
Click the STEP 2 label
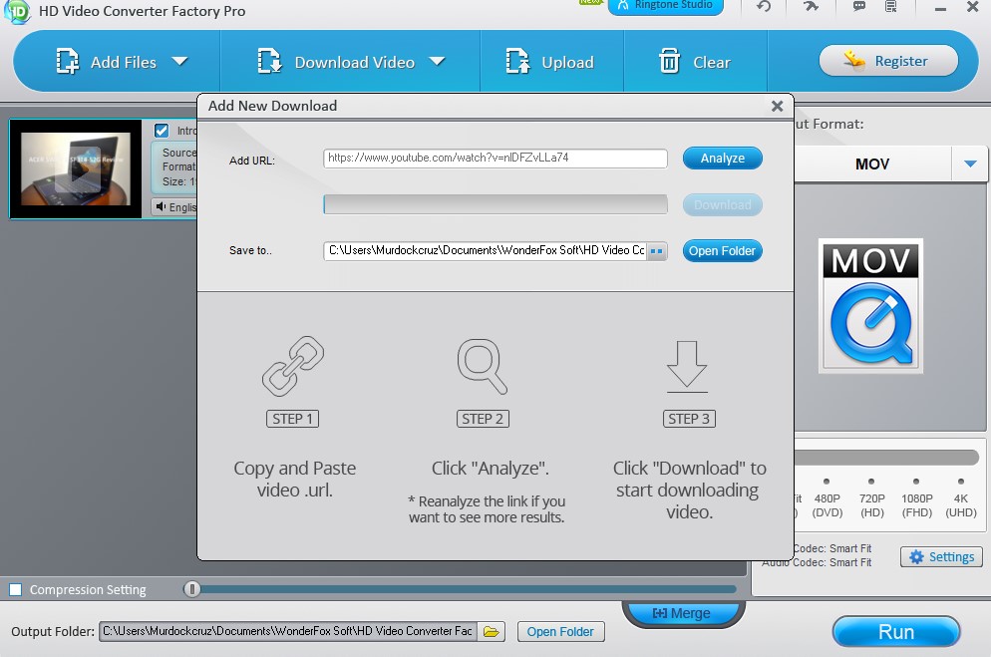(x=483, y=419)
